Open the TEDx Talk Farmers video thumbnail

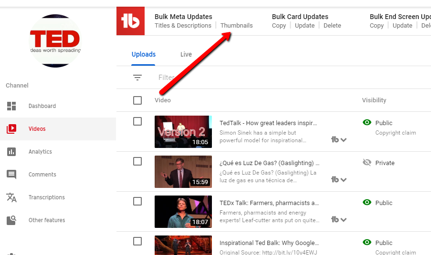183,212
